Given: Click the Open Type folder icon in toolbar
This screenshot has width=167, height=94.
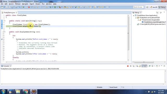Looking at the screenshot, I should click(x=65, y=7).
